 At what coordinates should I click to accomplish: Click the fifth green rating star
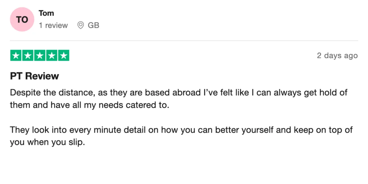click(x=63, y=56)
